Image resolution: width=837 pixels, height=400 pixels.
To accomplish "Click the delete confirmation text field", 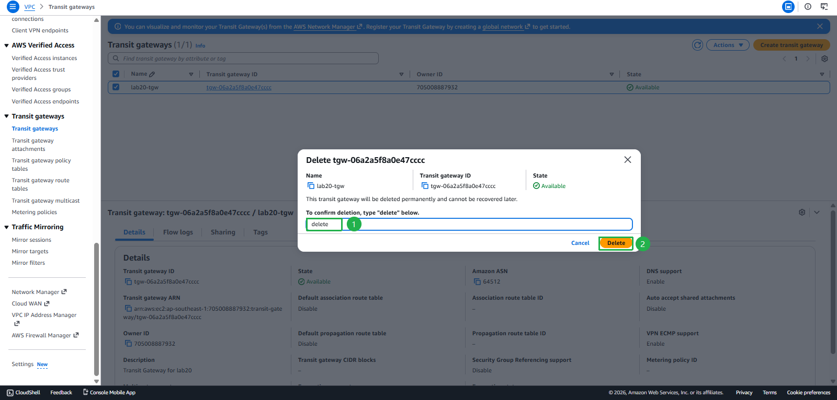I will [x=469, y=225].
